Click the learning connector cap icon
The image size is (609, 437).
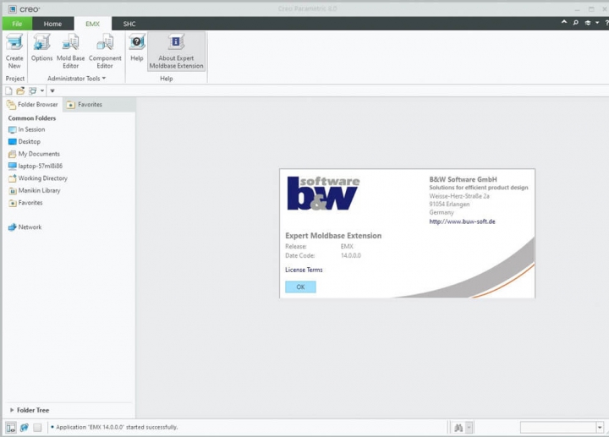(588, 23)
